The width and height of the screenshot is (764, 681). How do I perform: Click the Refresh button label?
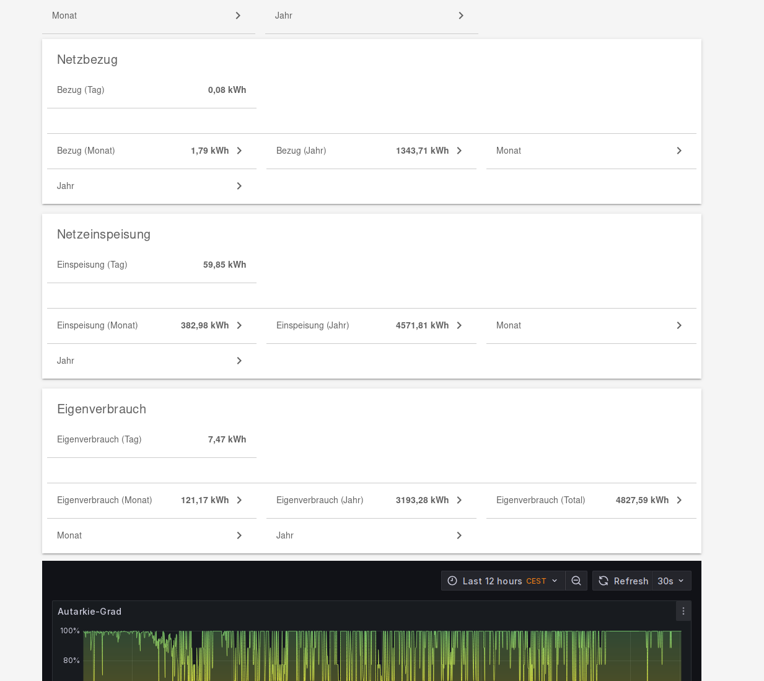pyautogui.click(x=631, y=581)
